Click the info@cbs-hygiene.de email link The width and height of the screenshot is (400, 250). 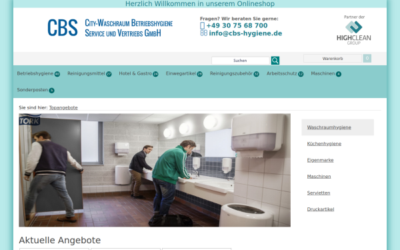[245, 33]
